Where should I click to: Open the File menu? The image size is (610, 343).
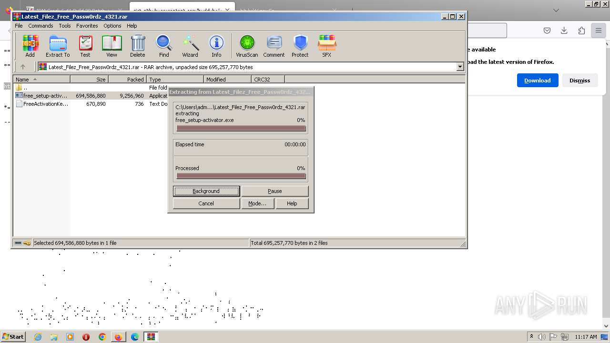point(19,26)
